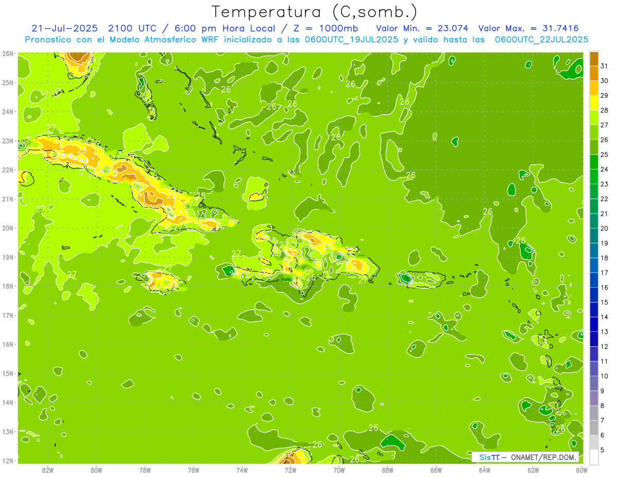The height and width of the screenshot is (477, 618).
Task: Click 'Valor Min. = 23.074' text
Action: point(422,28)
